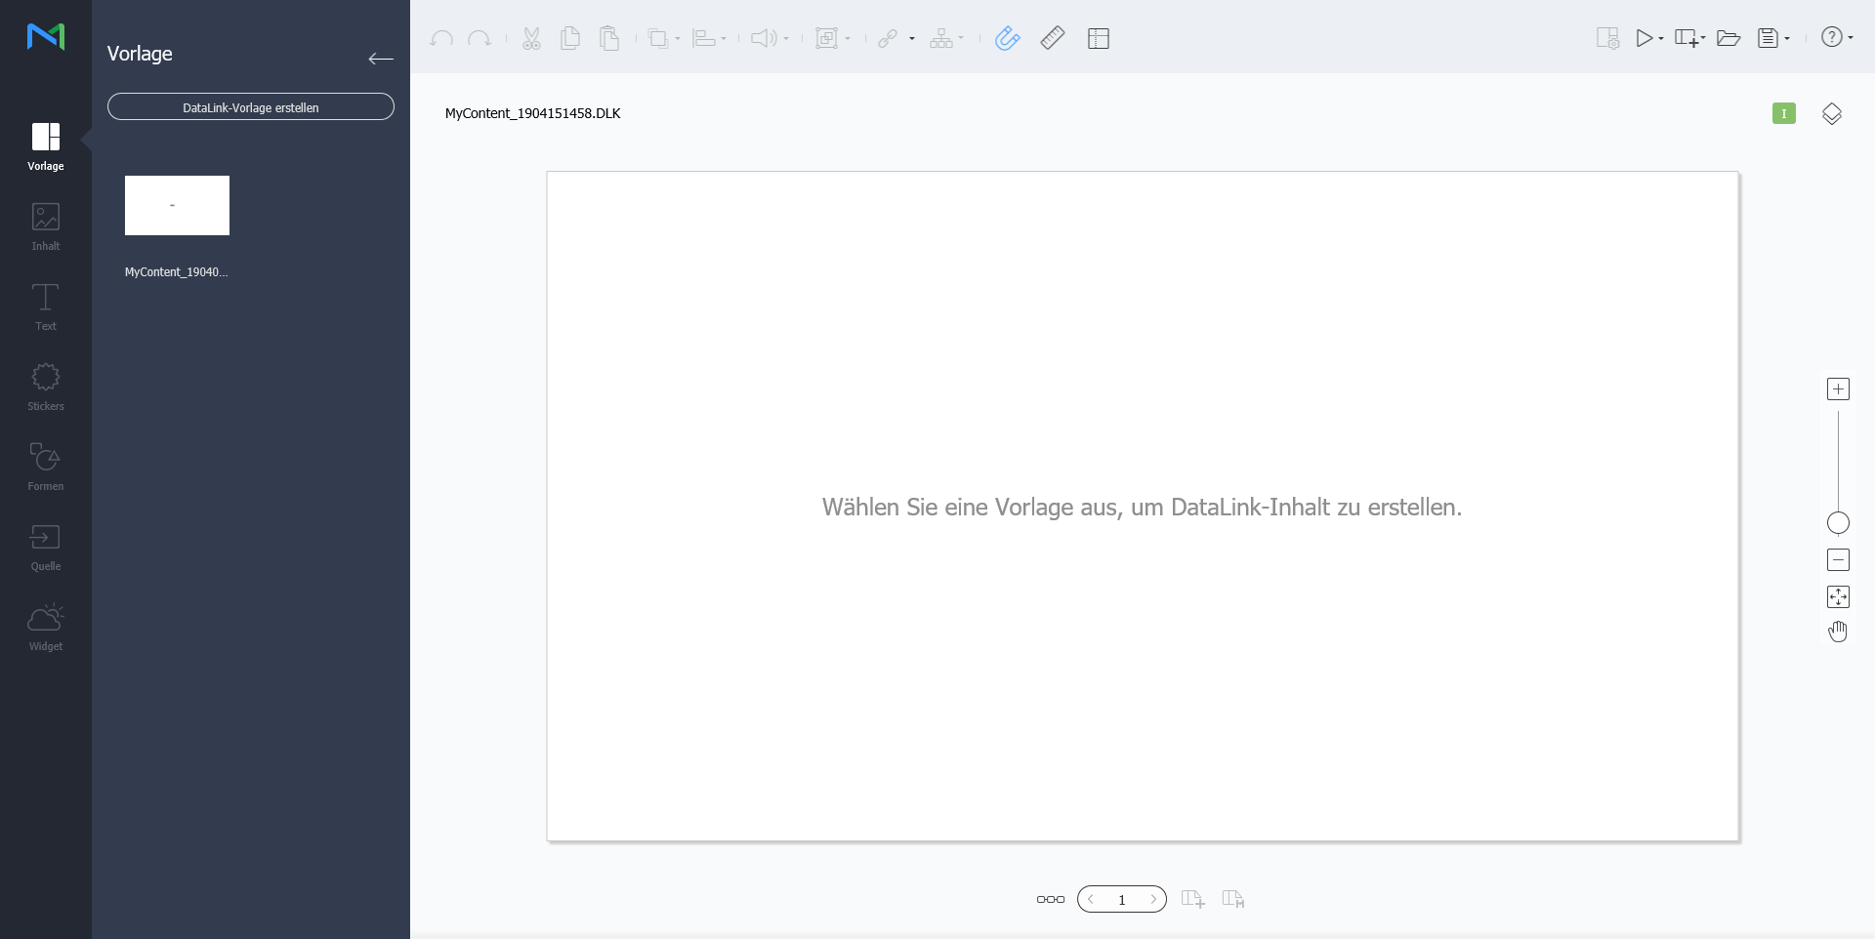Viewport: 1875px width, 939px height.
Task: Select the MyContent template thumbnail
Action: [177, 206]
